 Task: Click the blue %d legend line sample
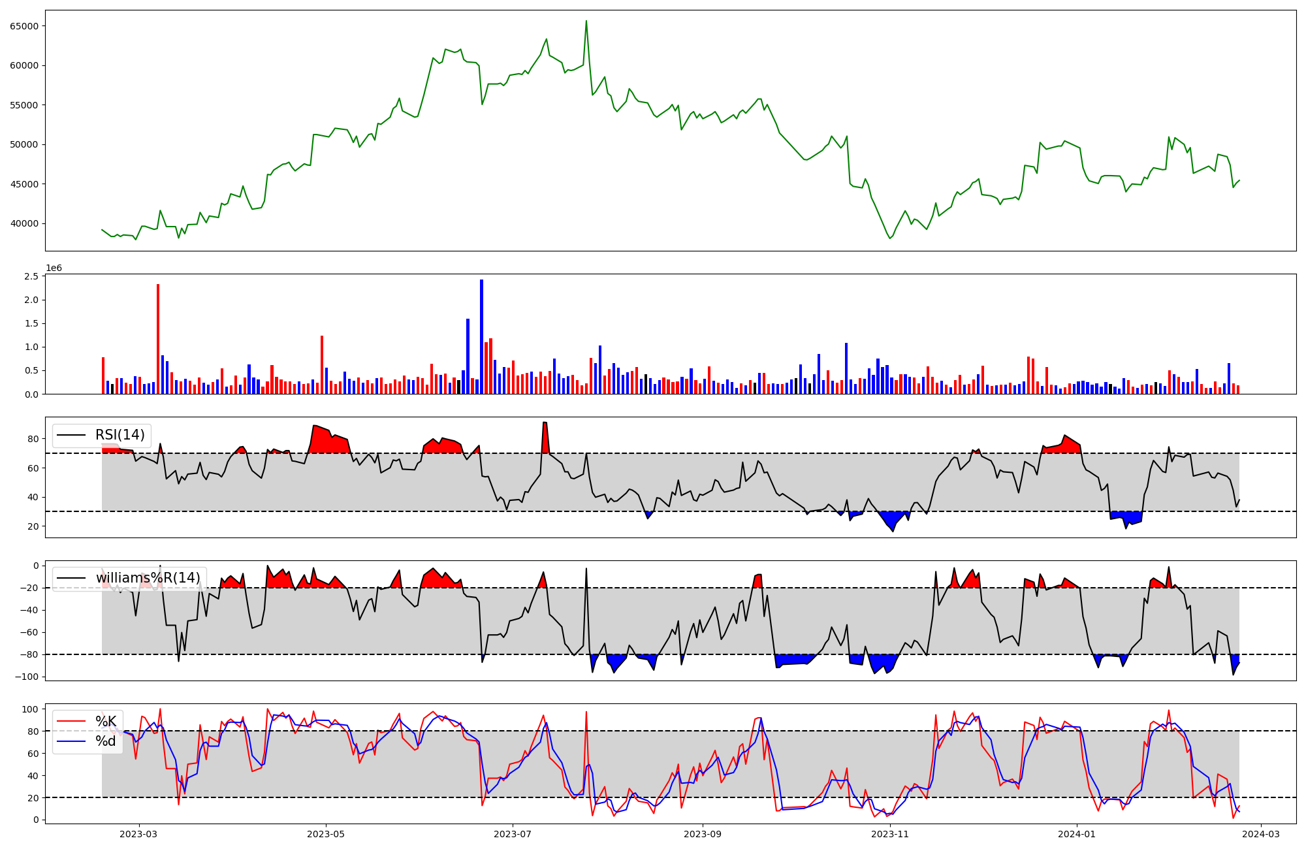click(72, 741)
